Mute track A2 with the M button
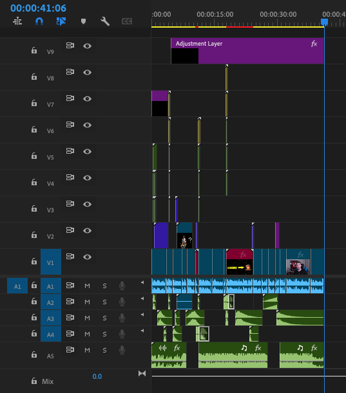 point(87,302)
